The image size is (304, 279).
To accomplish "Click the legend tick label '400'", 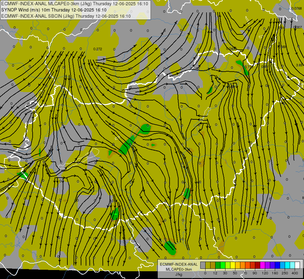I will [295, 273].
